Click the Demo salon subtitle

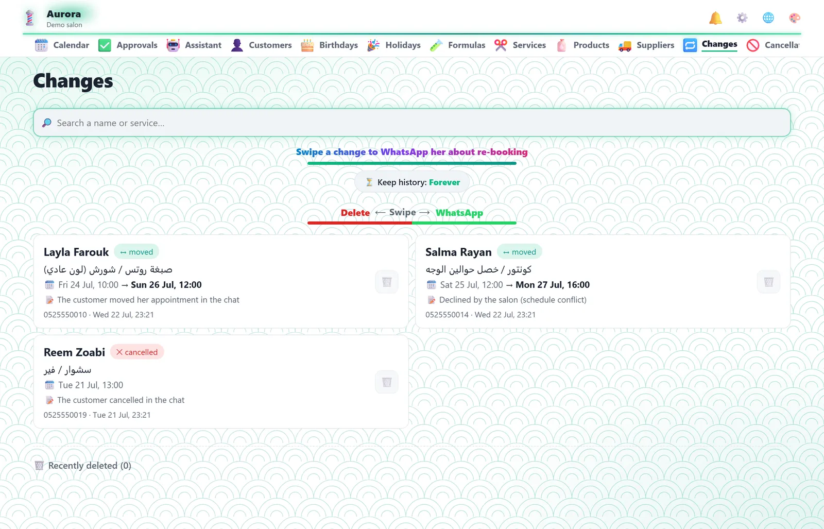pyautogui.click(x=64, y=25)
